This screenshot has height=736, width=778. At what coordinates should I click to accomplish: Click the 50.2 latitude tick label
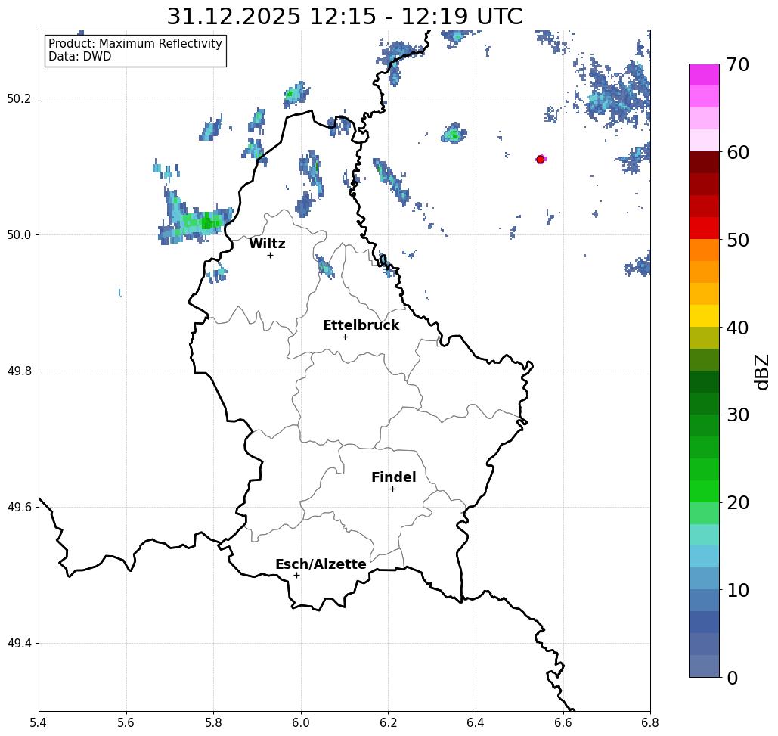(x=19, y=98)
